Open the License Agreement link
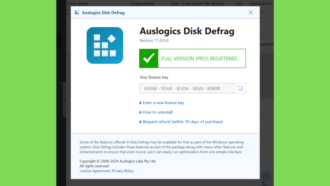Viewport: 330px width, 186px height. coord(95,171)
